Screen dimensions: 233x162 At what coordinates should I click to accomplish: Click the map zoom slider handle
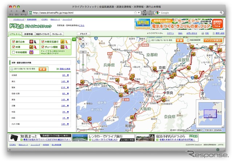point(83,65)
